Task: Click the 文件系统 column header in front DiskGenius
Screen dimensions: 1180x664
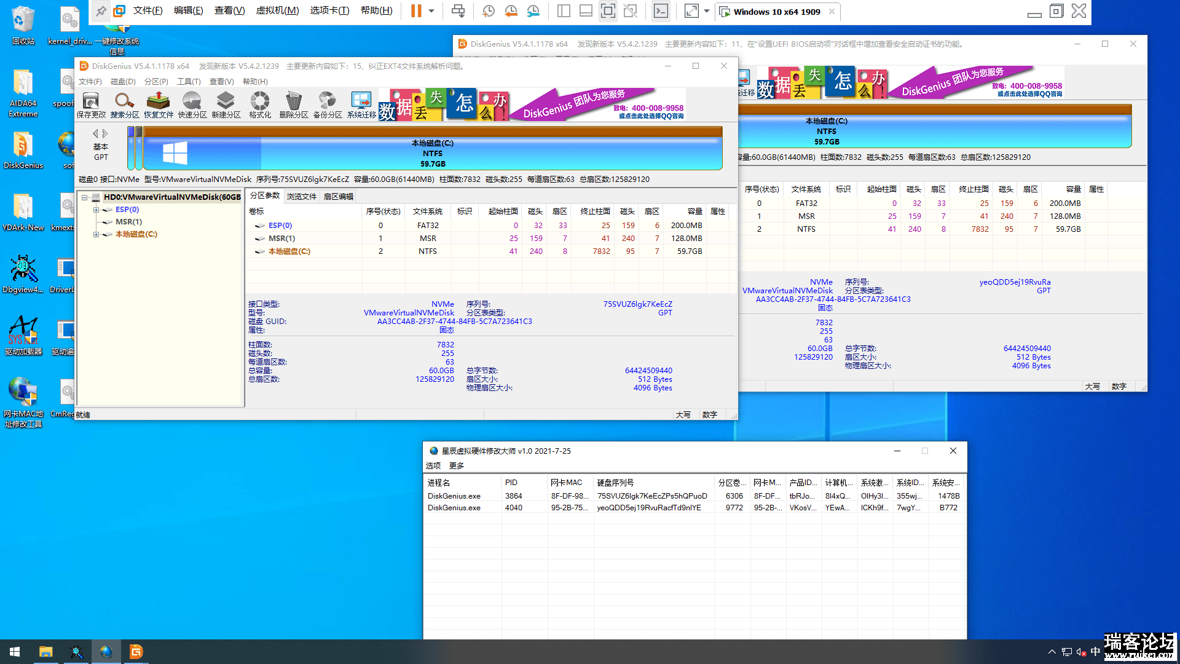Action: [x=428, y=211]
